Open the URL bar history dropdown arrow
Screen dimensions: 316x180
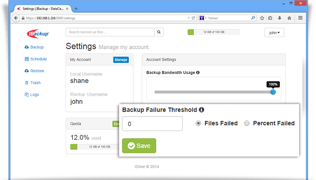click(x=188, y=18)
